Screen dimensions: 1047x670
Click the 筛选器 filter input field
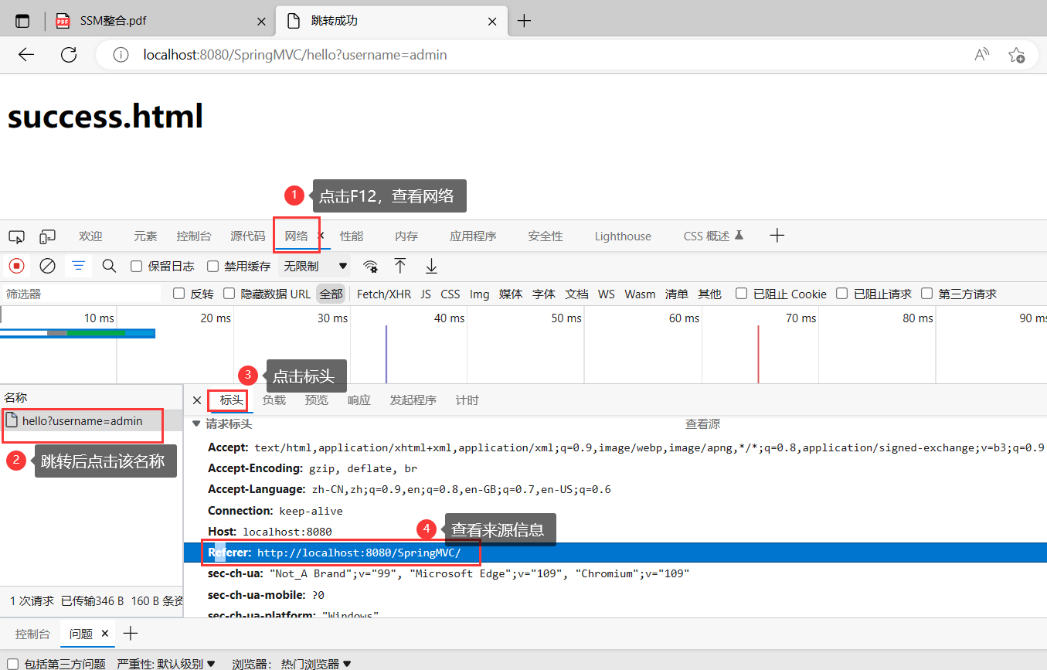tap(81, 294)
